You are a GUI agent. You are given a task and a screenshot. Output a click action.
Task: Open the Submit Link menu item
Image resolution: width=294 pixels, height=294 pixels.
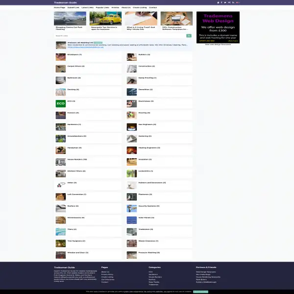click(73, 7)
